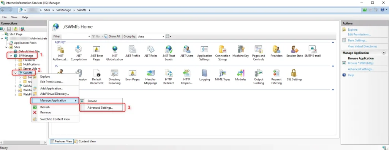Select Start Page in Connections tree

click(16, 34)
